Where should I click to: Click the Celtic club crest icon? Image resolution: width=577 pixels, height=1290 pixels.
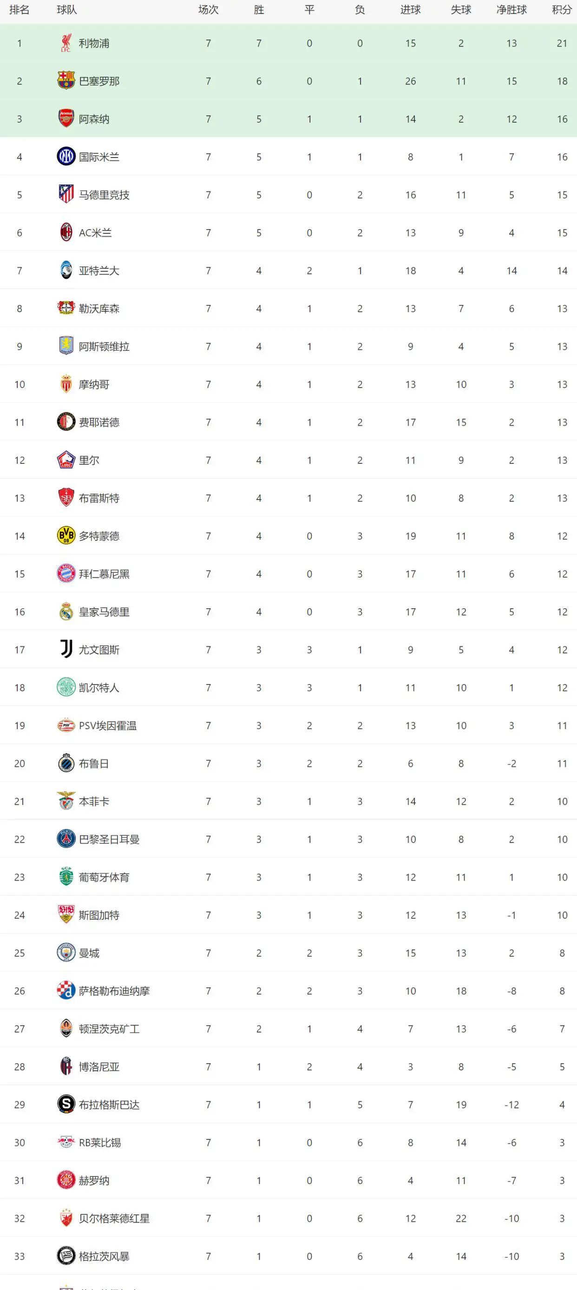tap(66, 688)
